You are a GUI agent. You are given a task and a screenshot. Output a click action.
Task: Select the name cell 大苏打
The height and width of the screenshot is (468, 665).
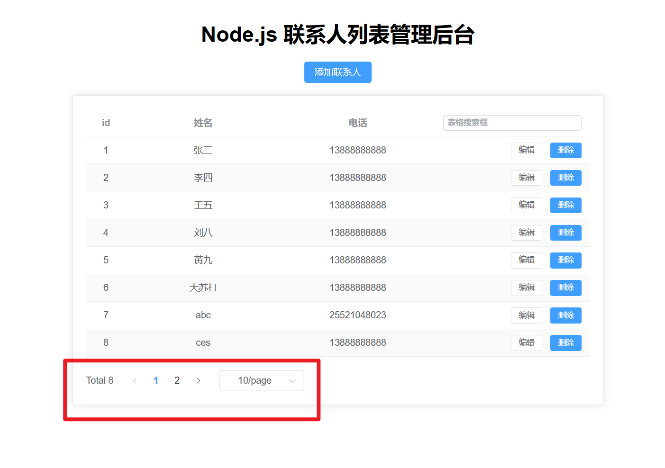tap(203, 288)
